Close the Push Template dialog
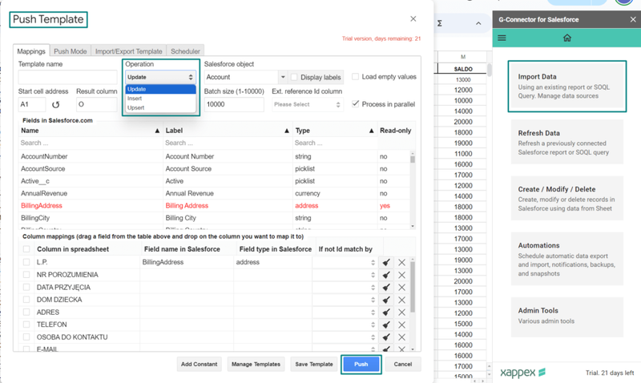This screenshot has height=383, width=641. [x=413, y=18]
